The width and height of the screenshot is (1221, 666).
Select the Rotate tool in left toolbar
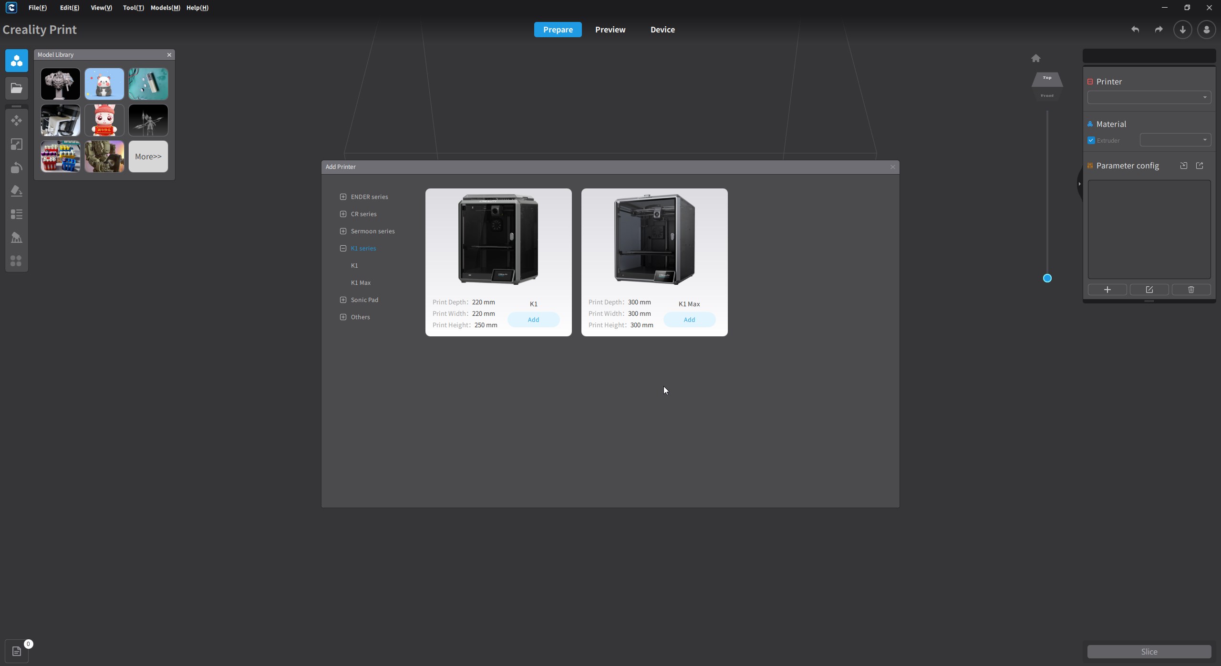point(17,167)
